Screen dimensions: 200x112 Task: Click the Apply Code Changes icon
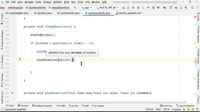[133, 8]
